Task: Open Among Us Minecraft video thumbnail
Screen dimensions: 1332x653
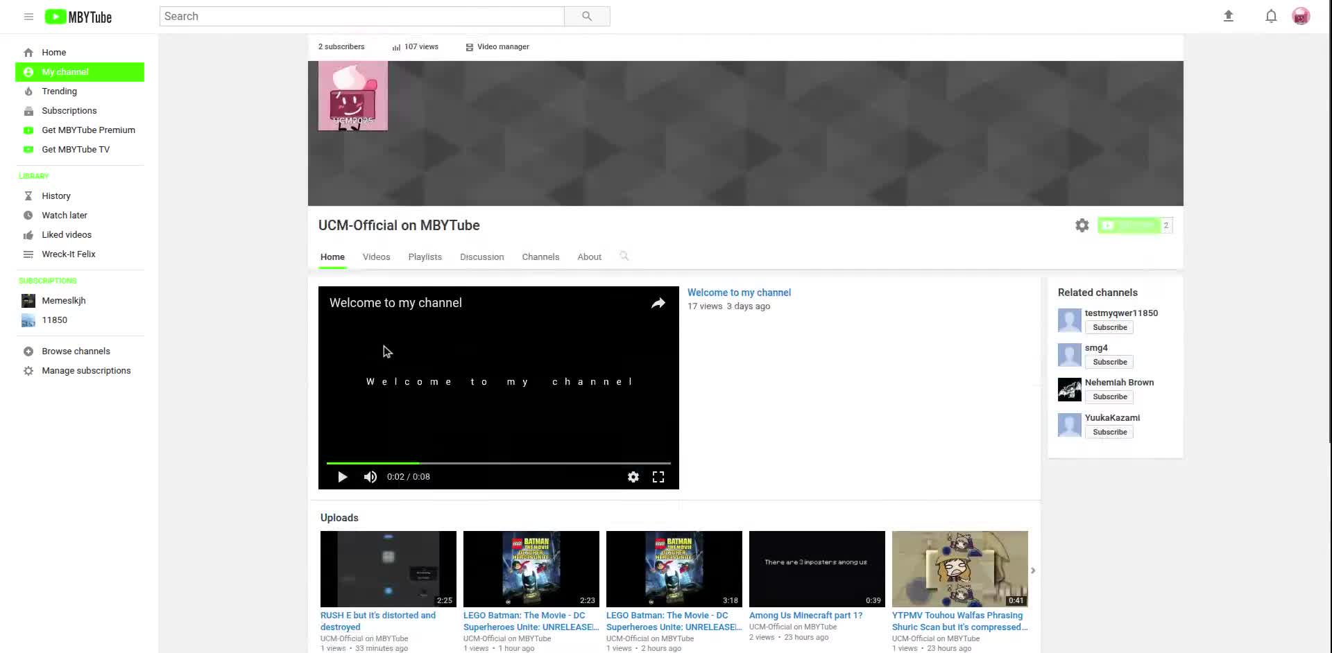Action: (x=817, y=568)
